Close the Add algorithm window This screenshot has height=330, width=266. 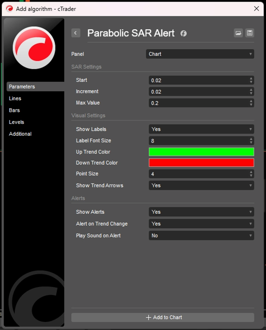click(256, 8)
